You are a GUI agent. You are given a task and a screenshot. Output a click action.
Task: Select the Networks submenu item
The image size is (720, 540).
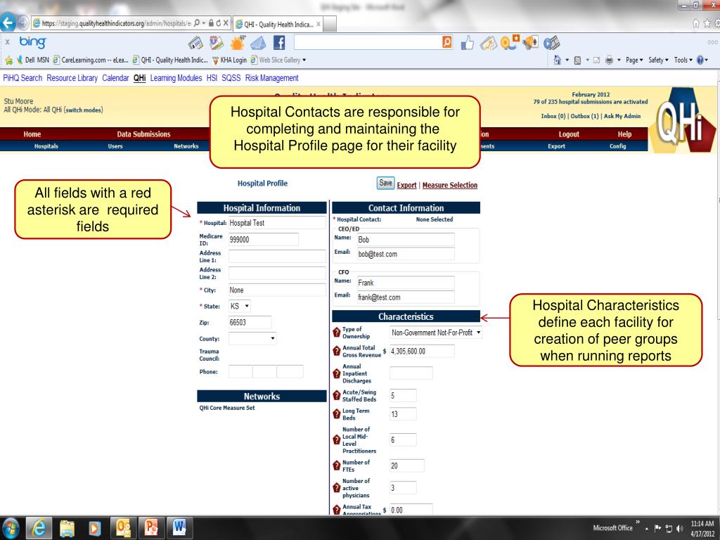(x=186, y=146)
